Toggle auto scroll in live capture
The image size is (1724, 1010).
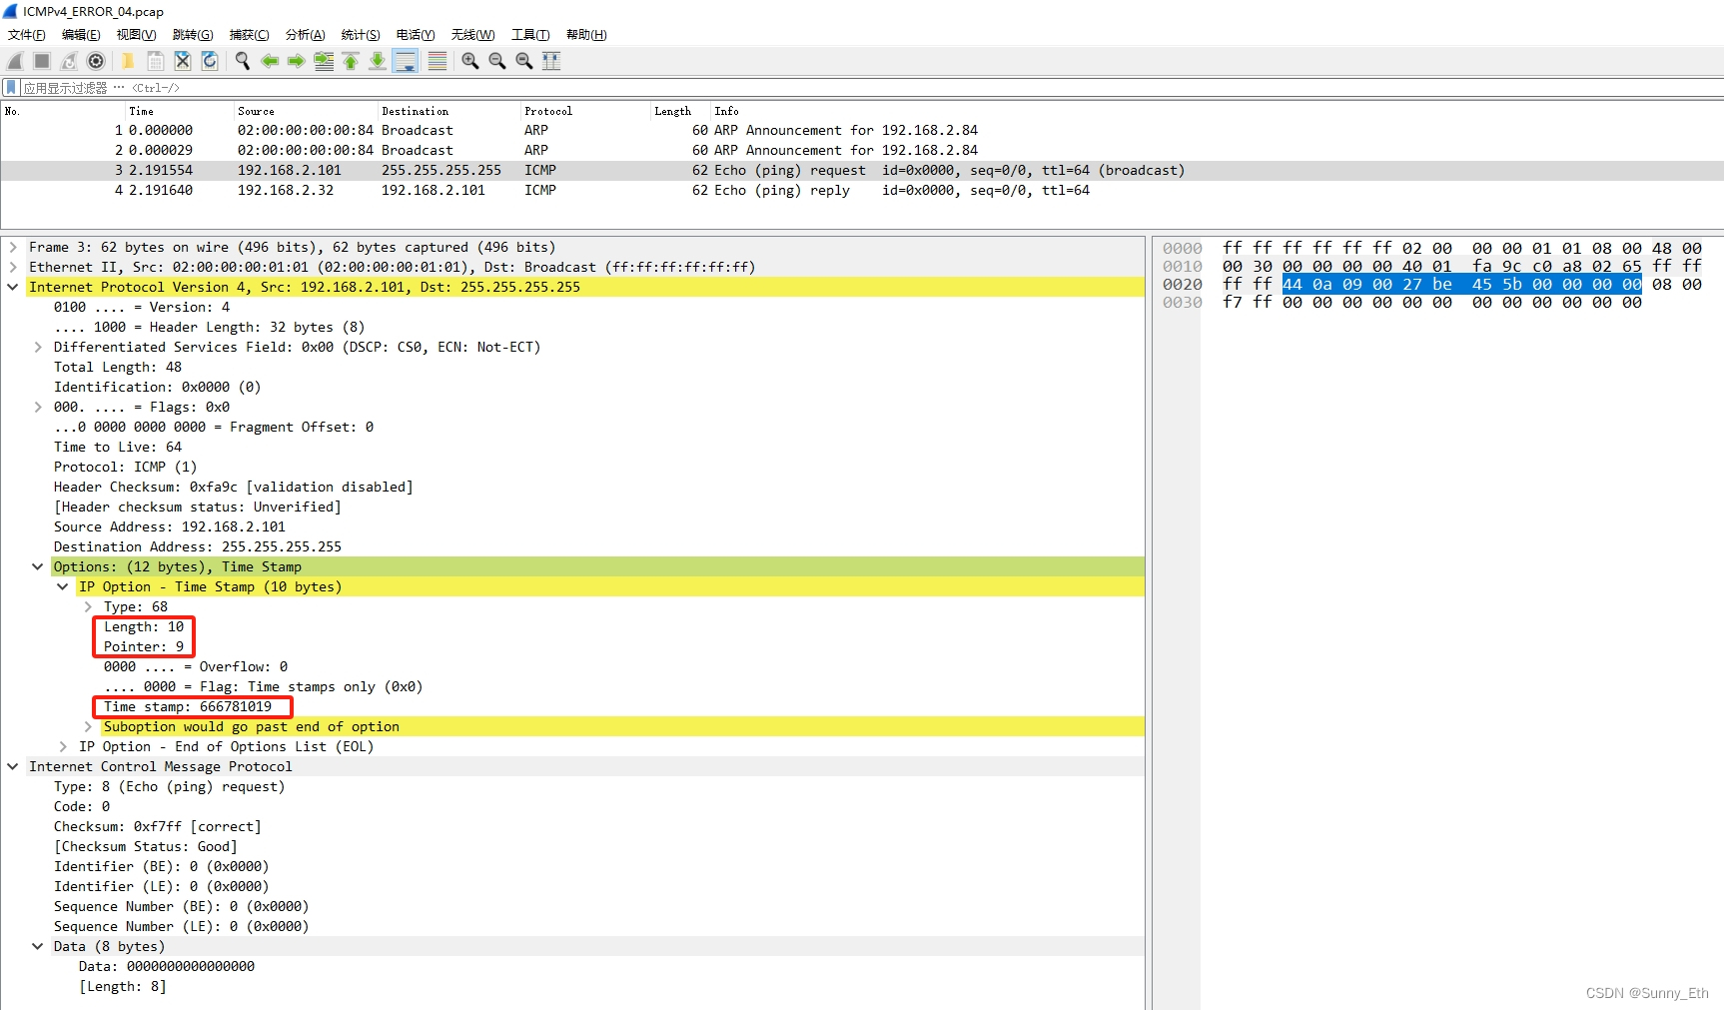(x=406, y=61)
